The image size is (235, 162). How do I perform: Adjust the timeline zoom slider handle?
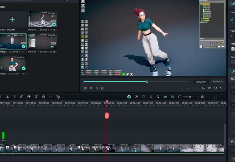click(x=190, y=97)
